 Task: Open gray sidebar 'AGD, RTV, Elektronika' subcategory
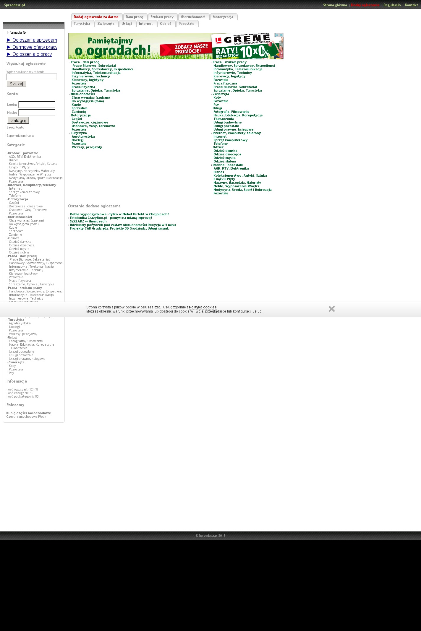(25, 157)
